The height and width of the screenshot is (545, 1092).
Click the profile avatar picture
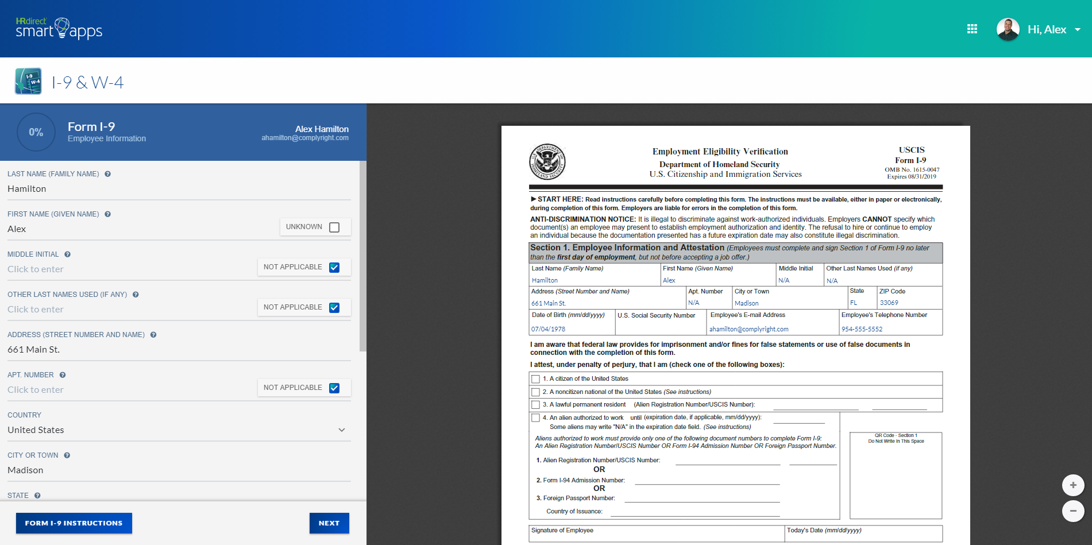click(x=1007, y=29)
